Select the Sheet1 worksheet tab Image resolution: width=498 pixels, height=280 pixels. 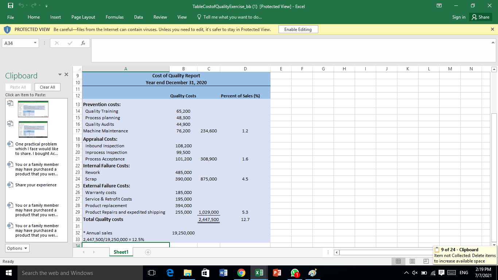coord(121,252)
